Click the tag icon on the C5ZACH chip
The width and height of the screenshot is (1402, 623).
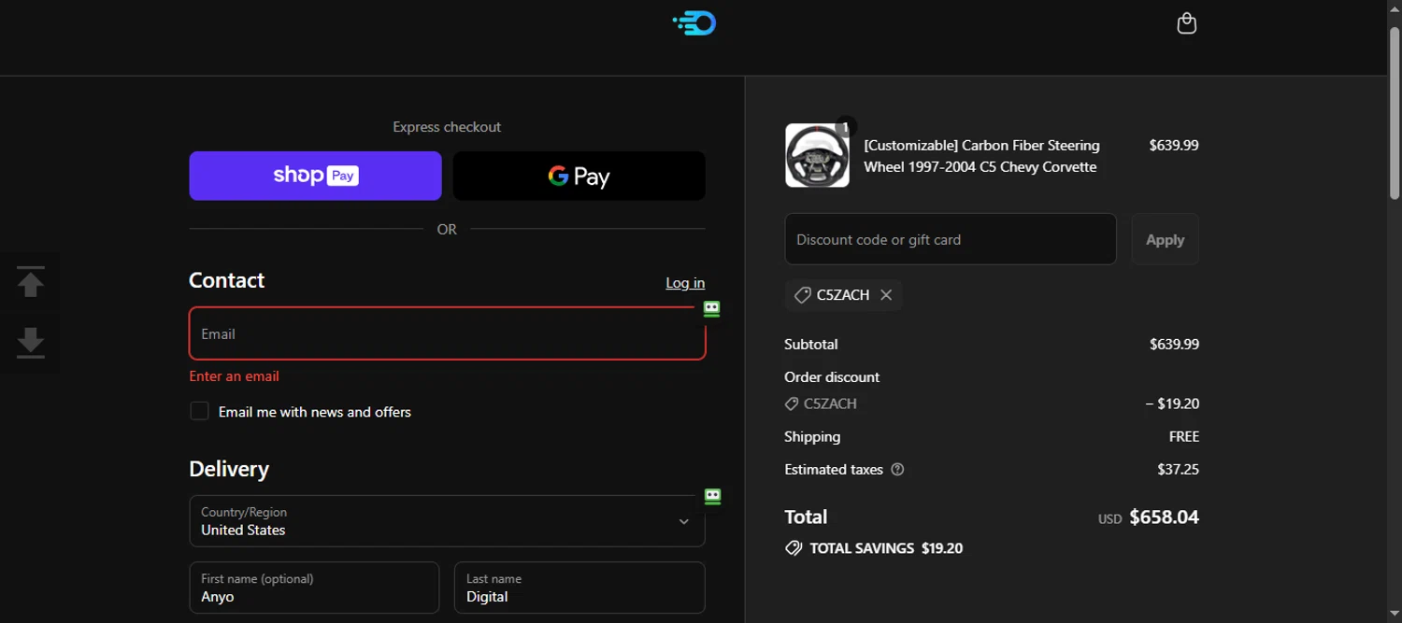(802, 295)
